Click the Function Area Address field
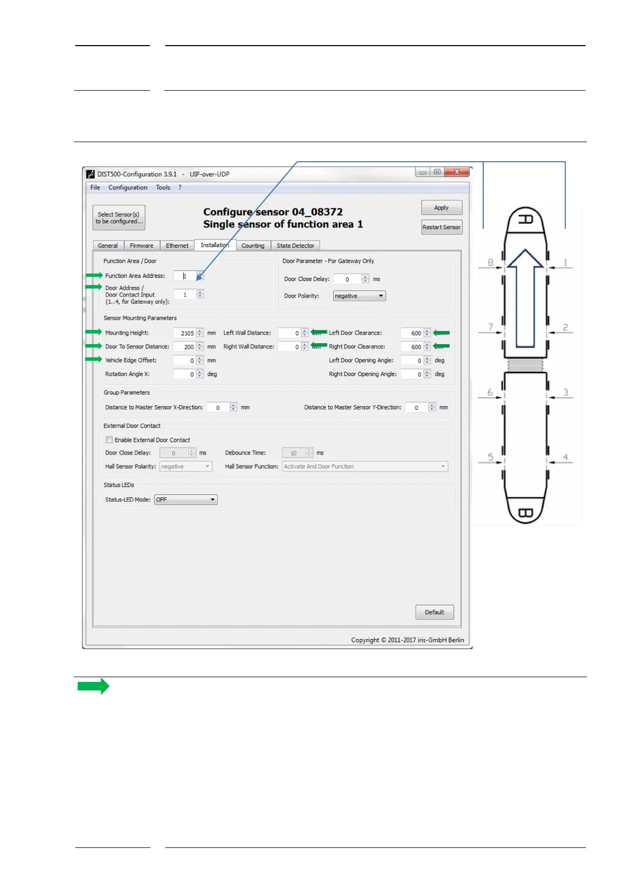Viewport: 631px width, 893px height. [185, 276]
